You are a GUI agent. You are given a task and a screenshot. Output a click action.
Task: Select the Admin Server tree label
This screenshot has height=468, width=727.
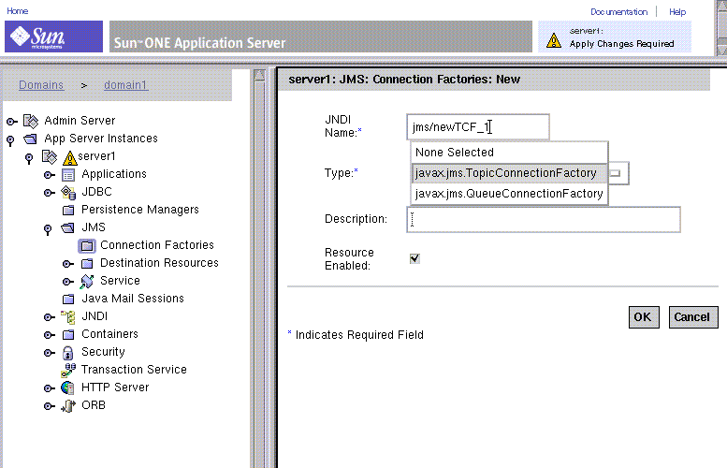pyautogui.click(x=80, y=121)
